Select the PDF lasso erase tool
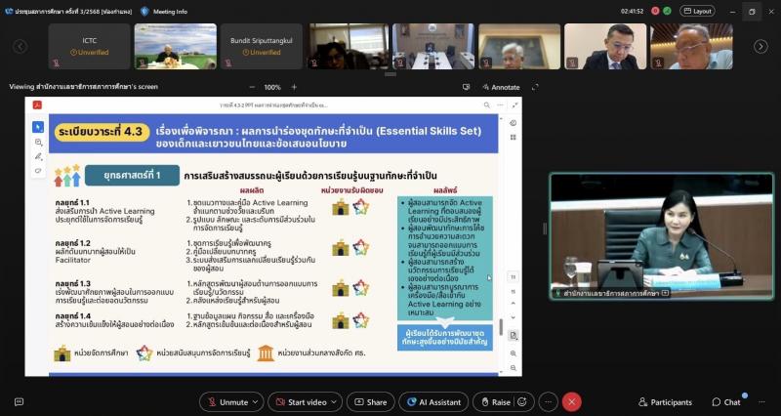 click(x=38, y=171)
